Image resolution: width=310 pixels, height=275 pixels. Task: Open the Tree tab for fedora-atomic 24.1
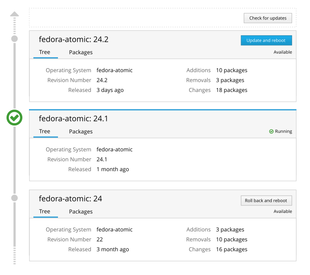(x=45, y=132)
